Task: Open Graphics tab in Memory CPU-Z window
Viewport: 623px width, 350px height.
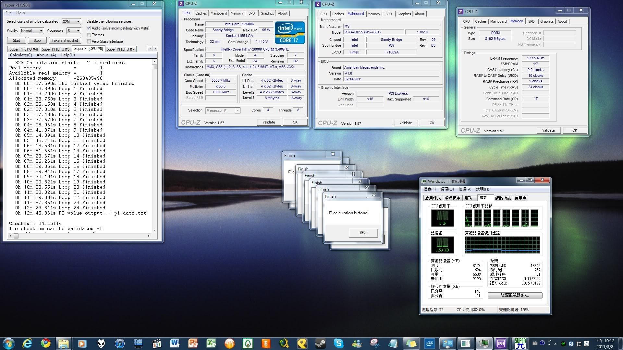Action: pos(547,21)
